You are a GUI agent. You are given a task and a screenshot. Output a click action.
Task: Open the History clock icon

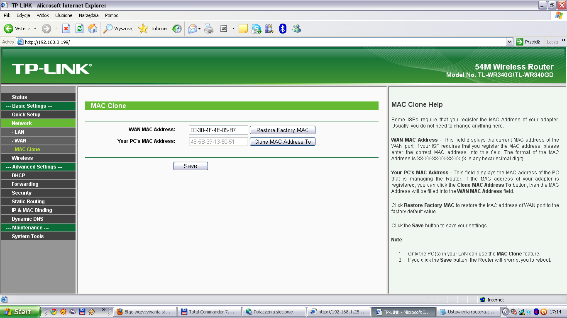[177, 29]
